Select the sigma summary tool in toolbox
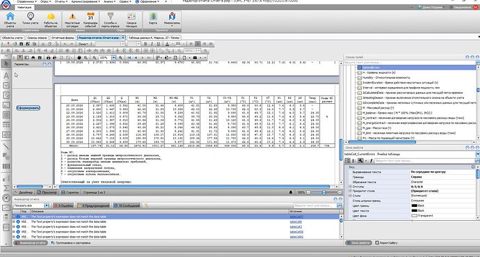 coord(6,188)
